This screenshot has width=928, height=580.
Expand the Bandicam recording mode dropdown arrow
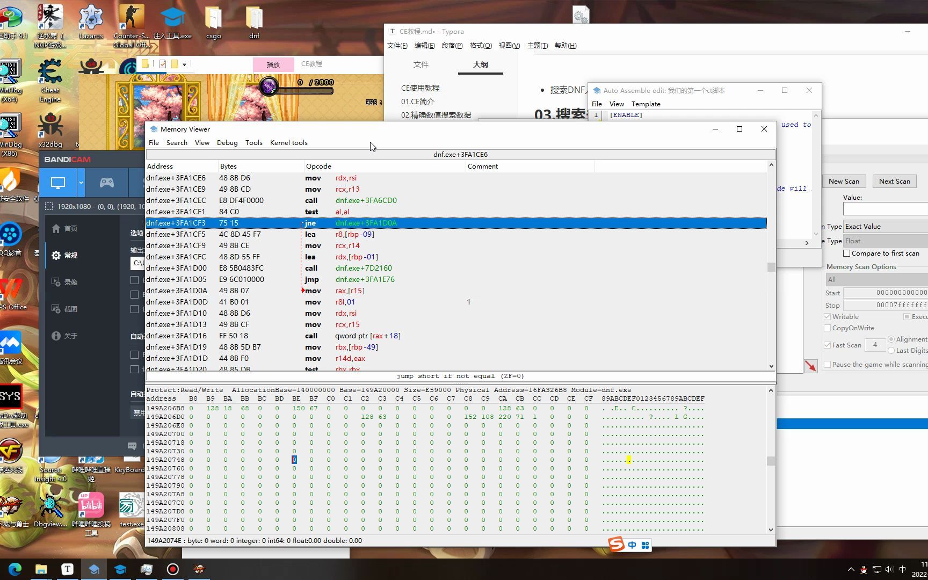click(x=81, y=183)
